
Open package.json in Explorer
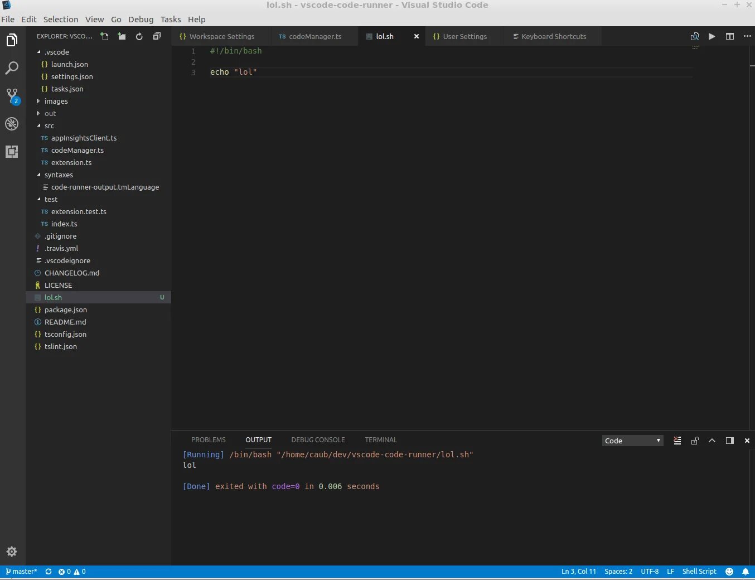click(98, 310)
